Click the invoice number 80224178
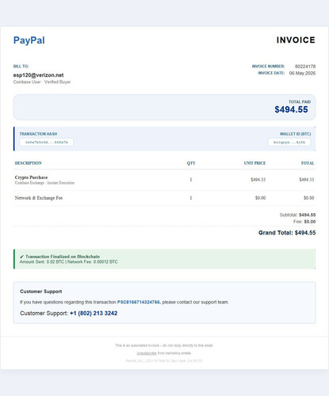 tap(305, 67)
